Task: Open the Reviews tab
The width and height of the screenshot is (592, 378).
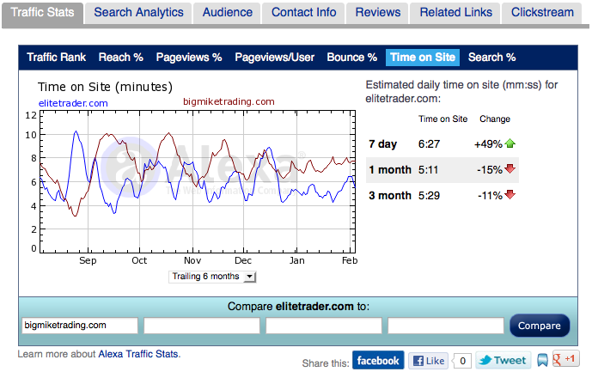Action: [x=377, y=13]
